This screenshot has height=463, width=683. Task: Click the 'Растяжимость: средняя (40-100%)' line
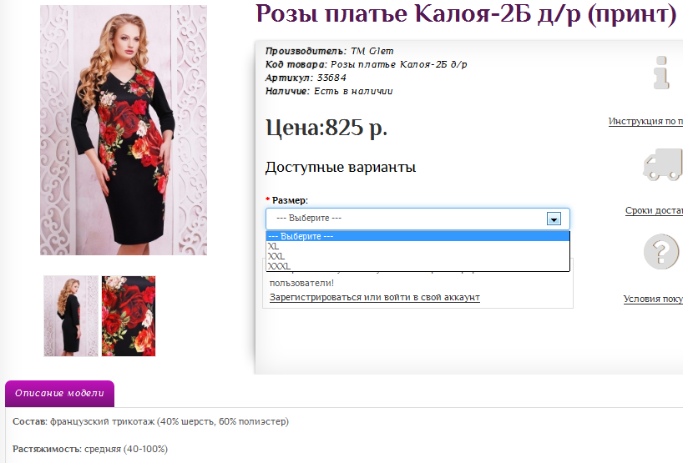click(x=90, y=449)
